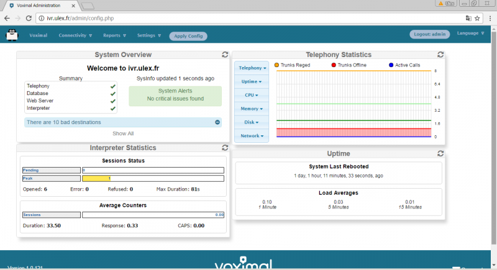The image size is (497, 270).
Task: Click the warning triangle icon in title bar
Action: click(x=440, y=4)
